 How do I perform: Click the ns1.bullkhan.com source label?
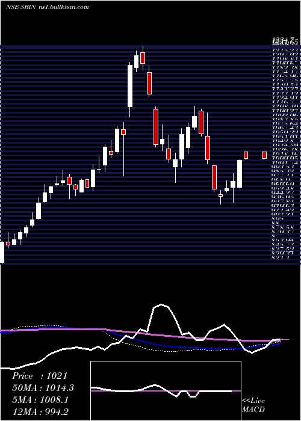(63, 7)
